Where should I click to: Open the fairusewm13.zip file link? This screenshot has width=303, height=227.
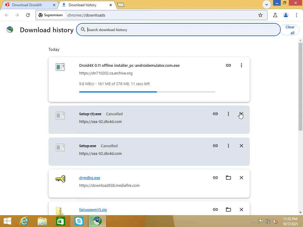[x=93, y=210]
